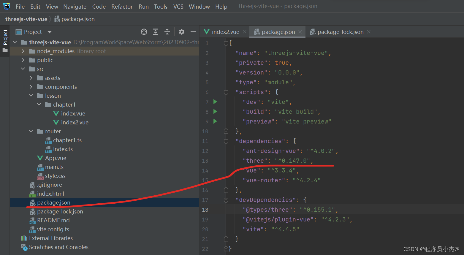
Task: Open Project panel settings gear
Action: point(182,32)
